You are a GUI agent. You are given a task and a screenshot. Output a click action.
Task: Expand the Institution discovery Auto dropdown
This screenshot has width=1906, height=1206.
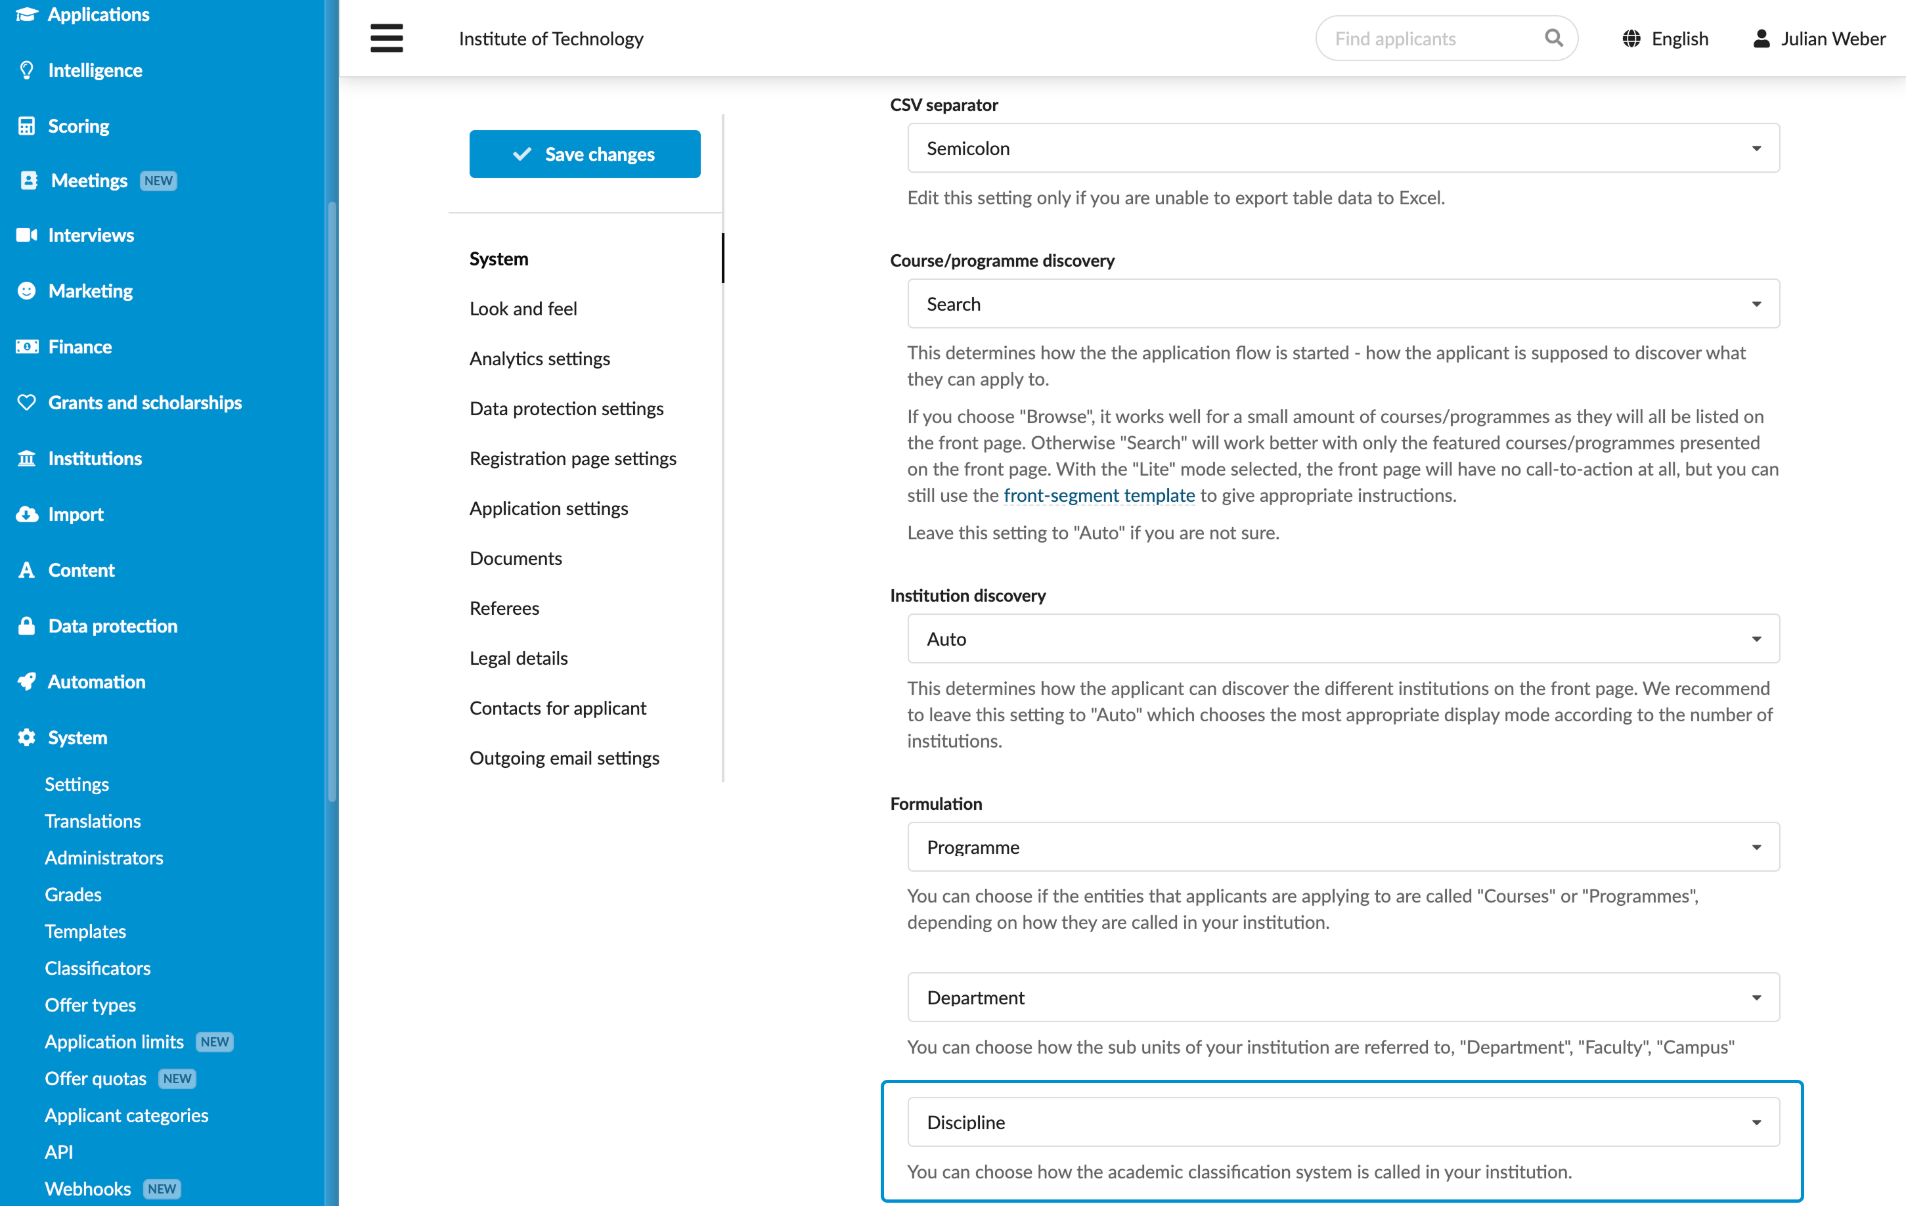click(1343, 638)
